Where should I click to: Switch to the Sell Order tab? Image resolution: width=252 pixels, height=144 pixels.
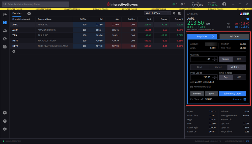(234, 36)
